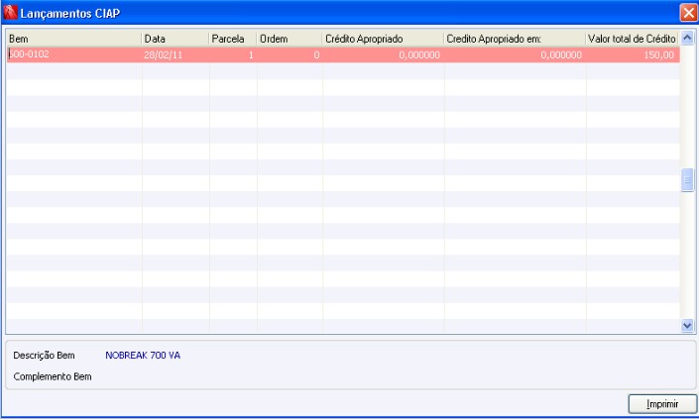
Task: Click the Parcela column header
Action: click(x=233, y=39)
